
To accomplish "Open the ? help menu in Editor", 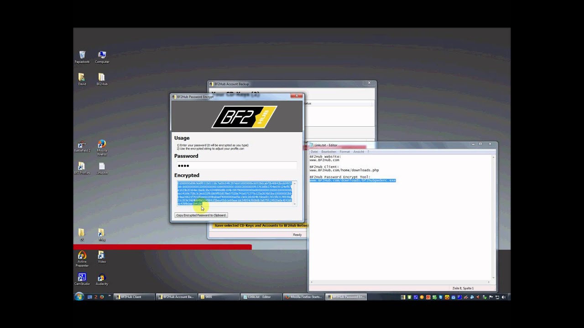I will click(368, 152).
